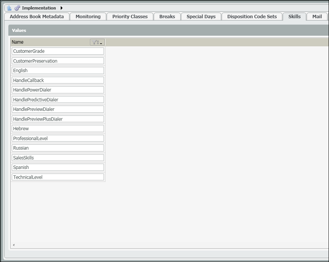The width and height of the screenshot is (329, 262).
Task: Go to the Breaks tab
Action: [167, 17]
